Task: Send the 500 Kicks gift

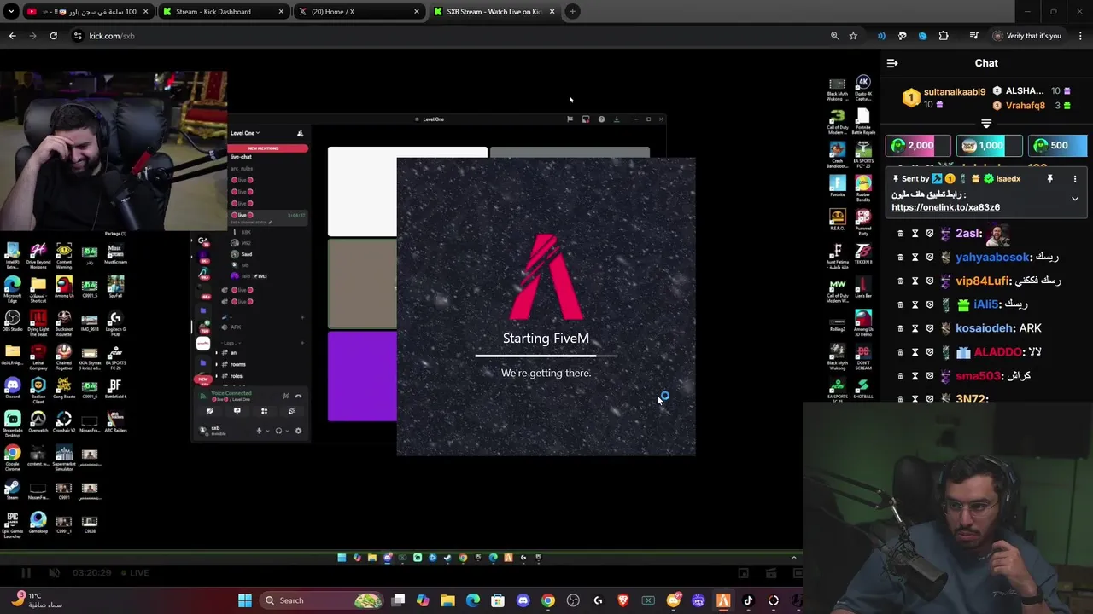Action: [1057, 146]
